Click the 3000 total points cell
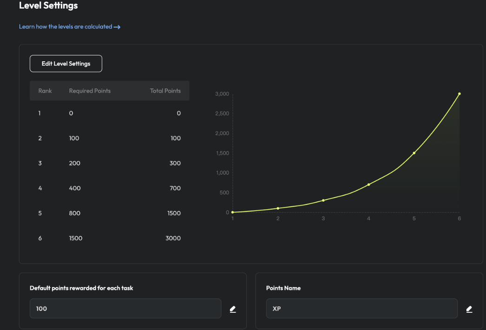 coord(173,238)
